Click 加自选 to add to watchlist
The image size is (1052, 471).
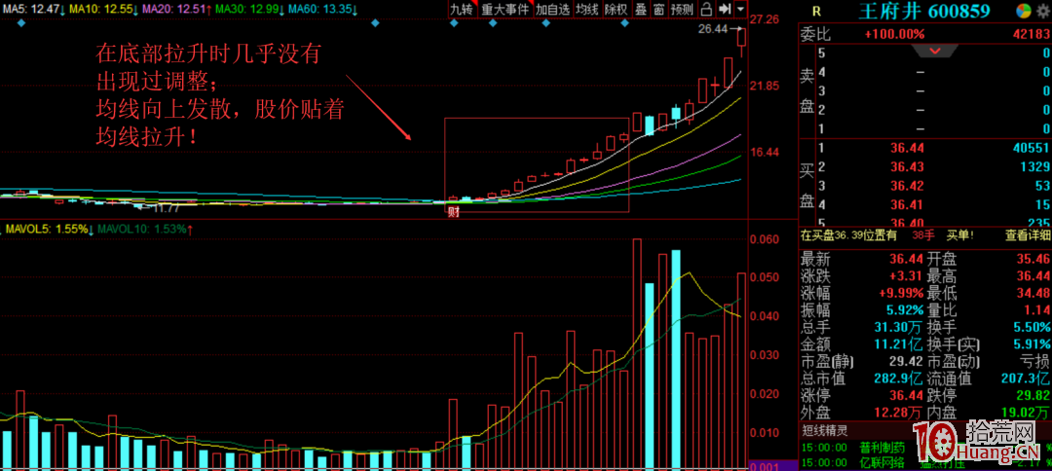[553, 9]
